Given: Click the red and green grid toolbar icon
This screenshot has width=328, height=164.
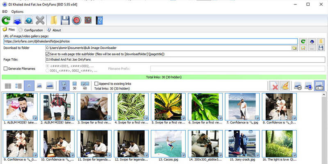Looking at the screenshot, I should [x=88, y=20].
